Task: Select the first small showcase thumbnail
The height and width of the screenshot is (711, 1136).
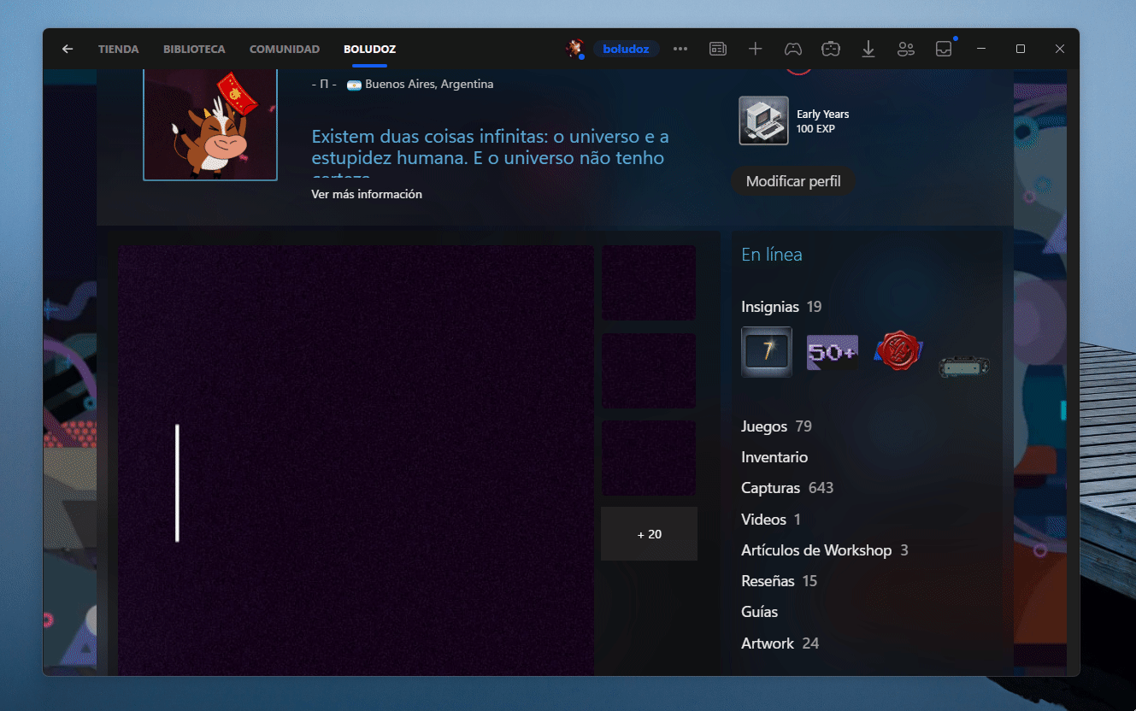Action: click(x=649, y=283)
